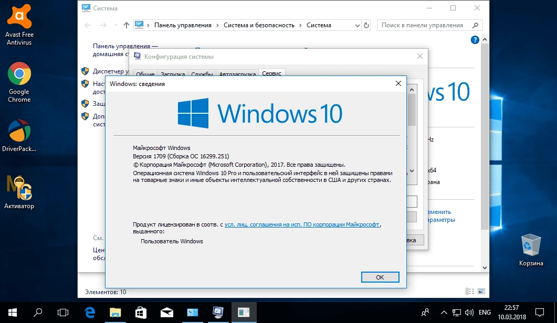557x323 pixels.
Task: Launch Microsoft Edge from the taskbar
Action: point(90,313)
